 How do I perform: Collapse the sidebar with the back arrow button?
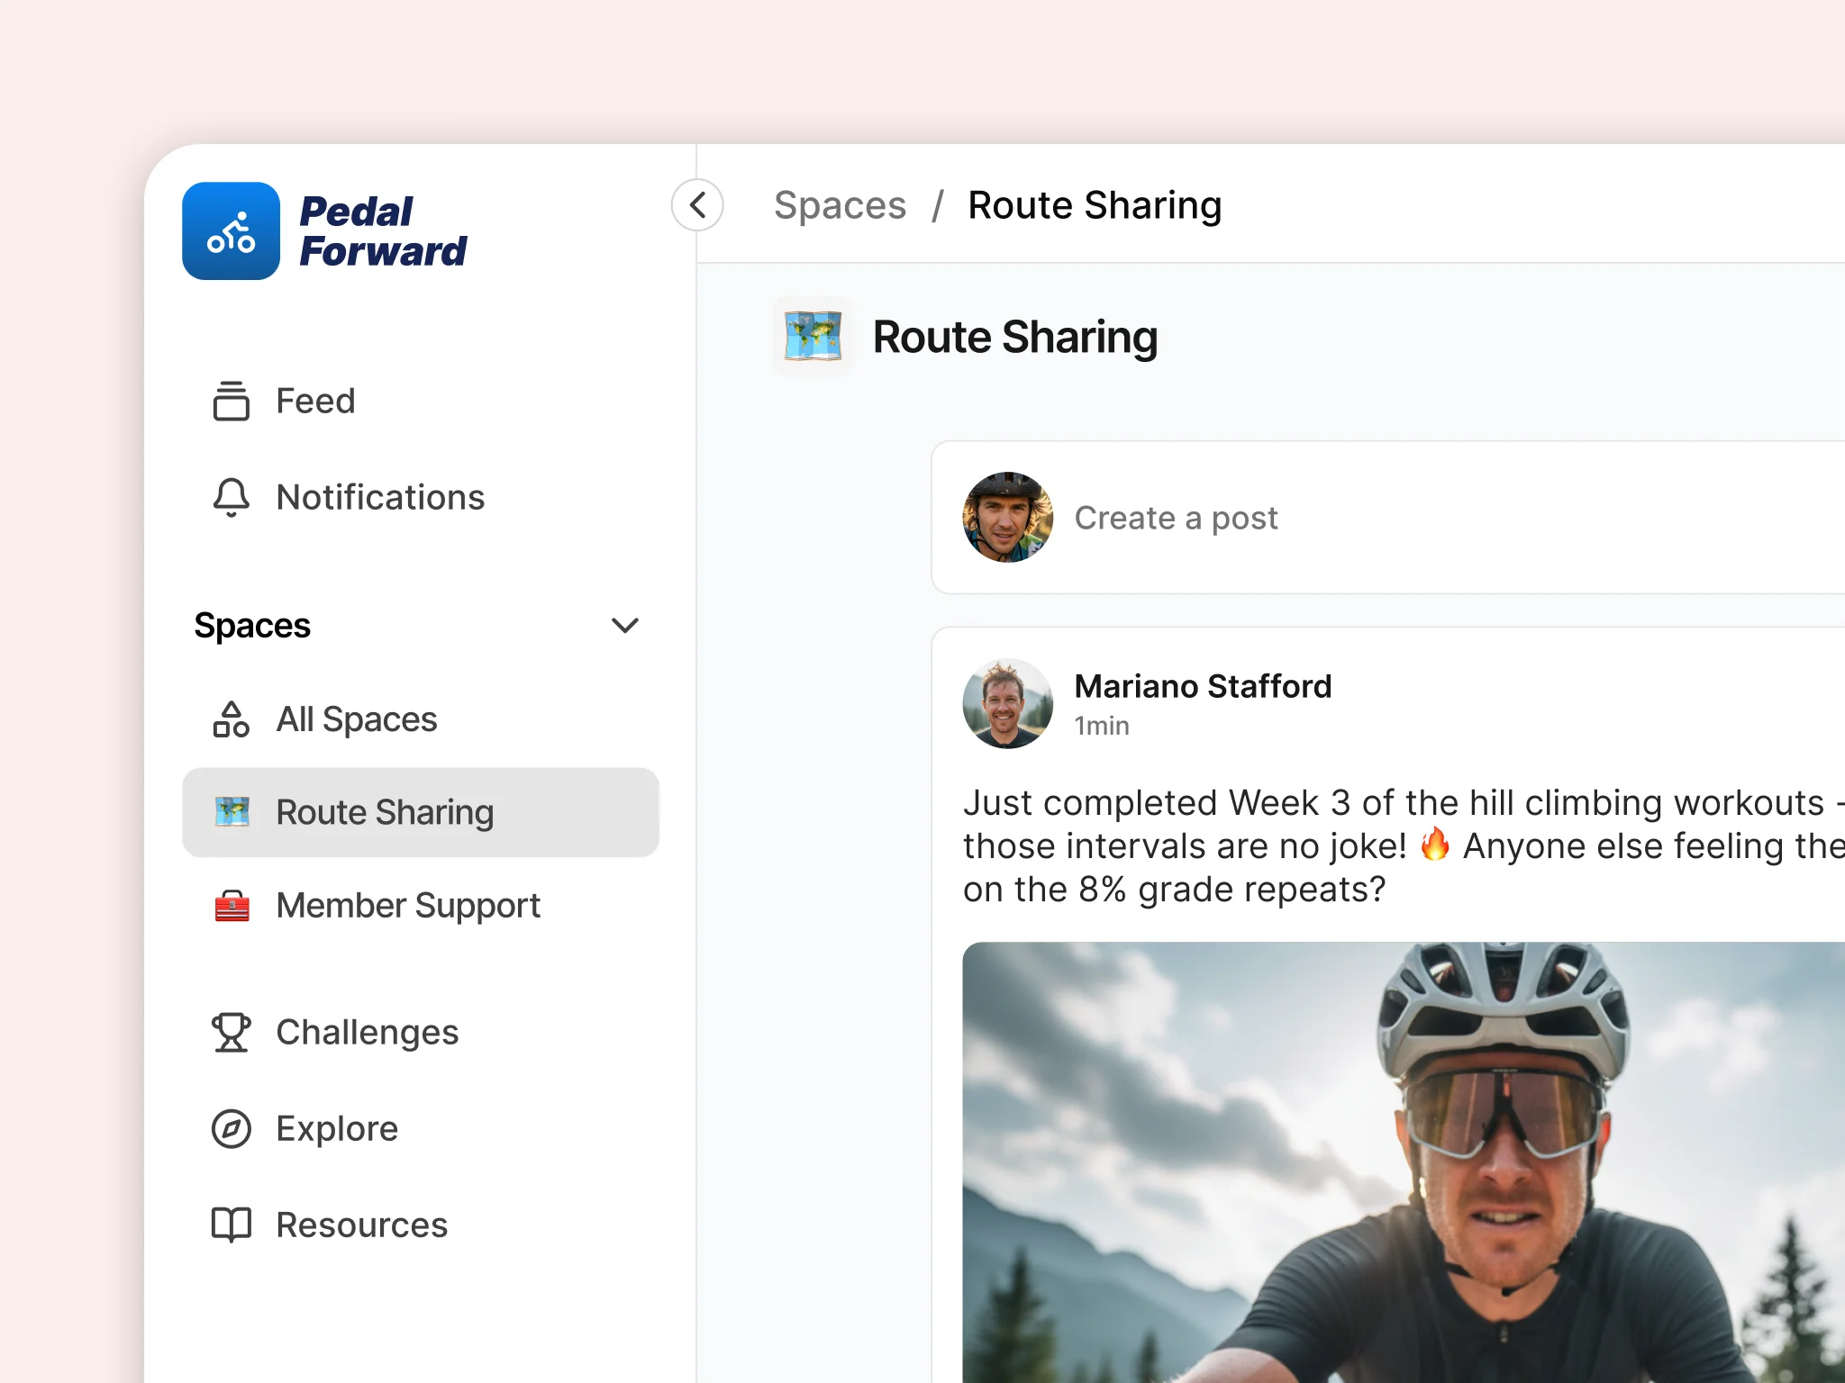pyautogui.click(x=697, y=205)
